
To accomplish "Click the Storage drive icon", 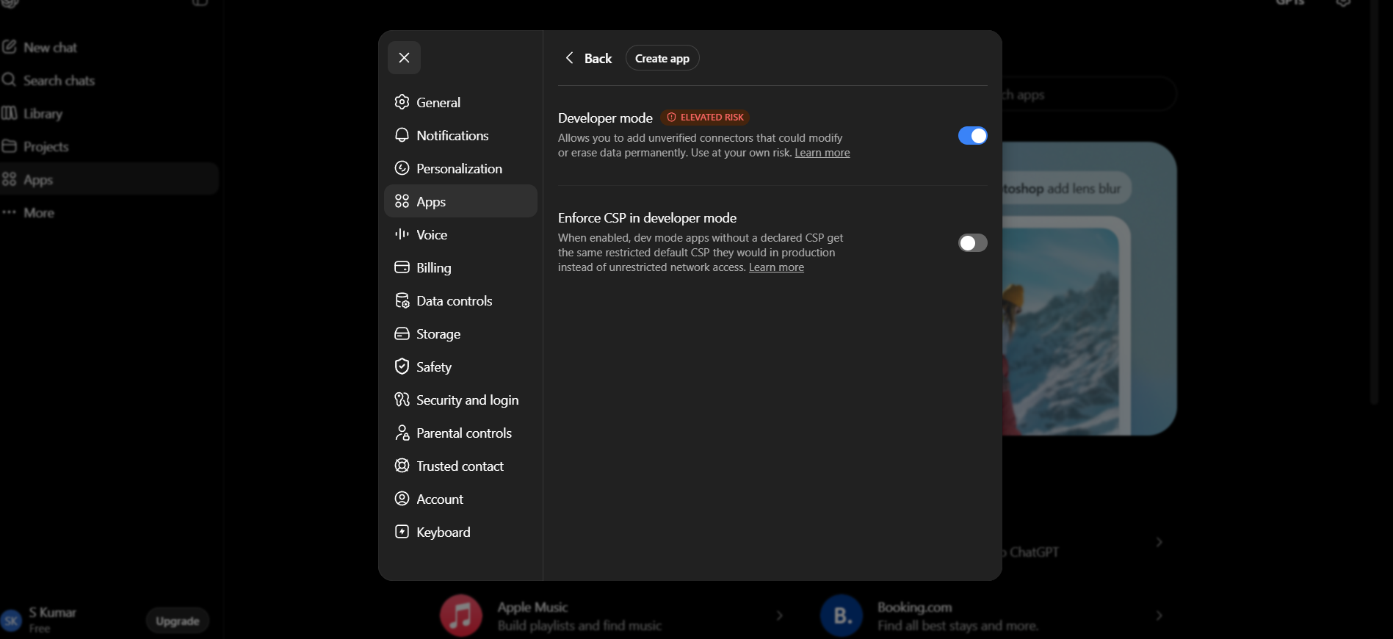I will click(x=402, y=333).
